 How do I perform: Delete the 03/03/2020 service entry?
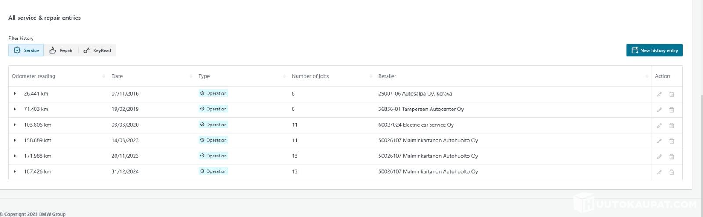(x=671, y=125)
